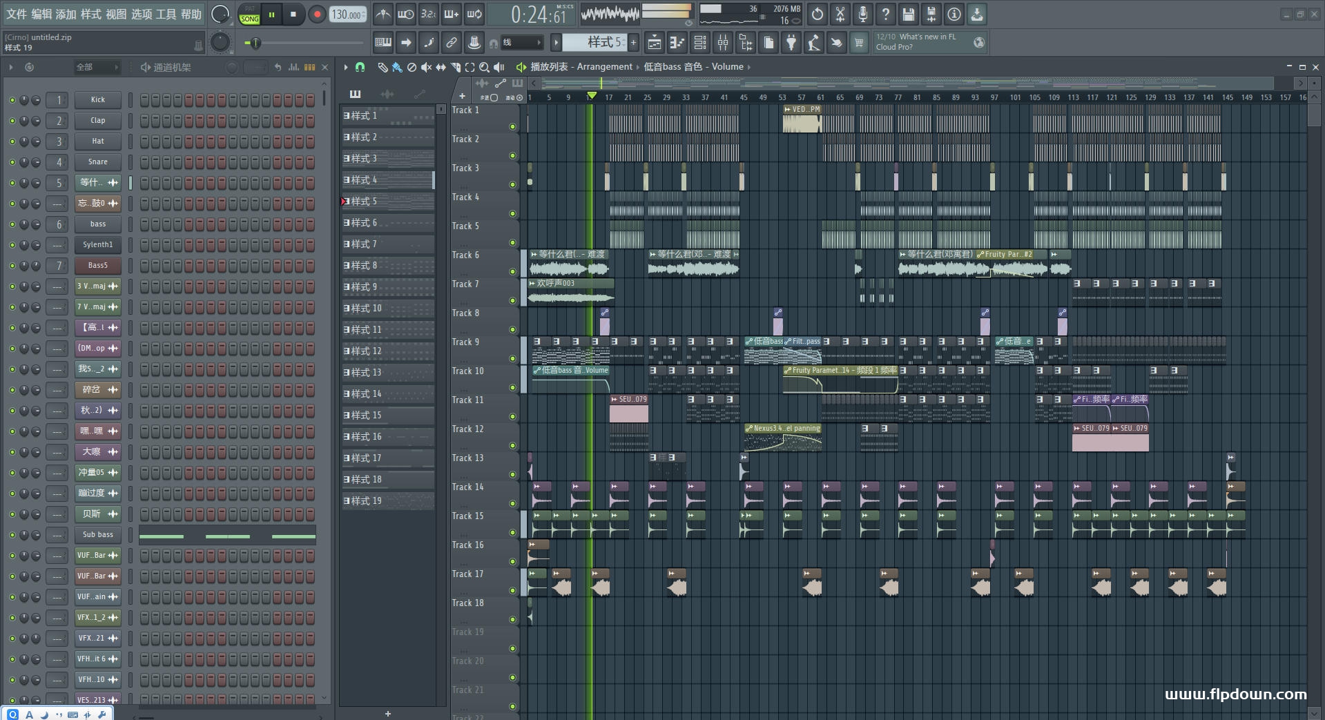Click the Save project floppy disk icon

[909, 14]
